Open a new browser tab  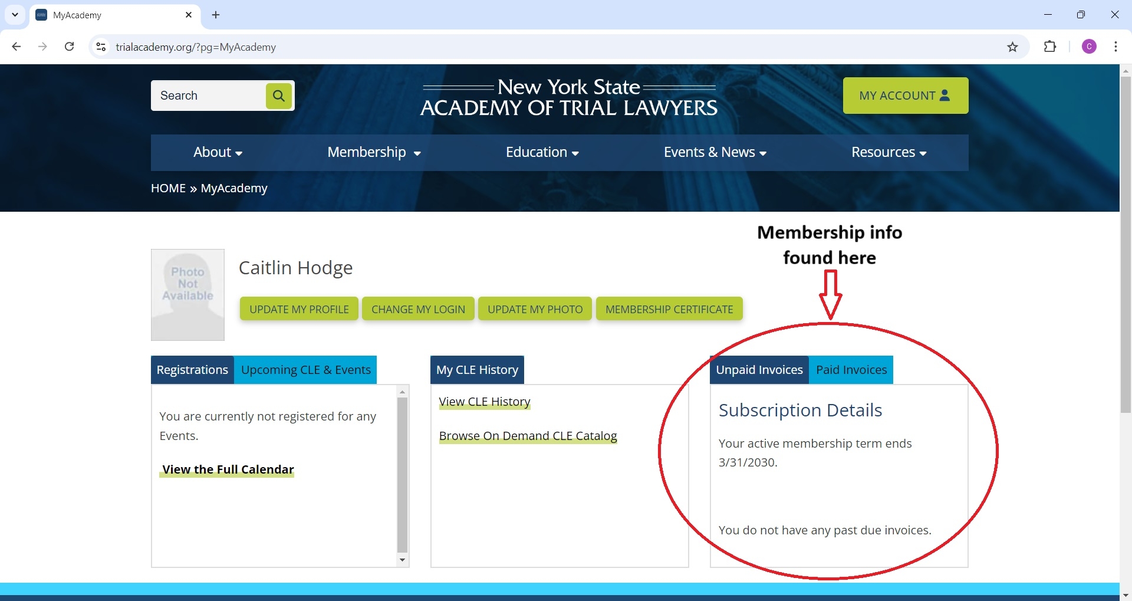216,15
